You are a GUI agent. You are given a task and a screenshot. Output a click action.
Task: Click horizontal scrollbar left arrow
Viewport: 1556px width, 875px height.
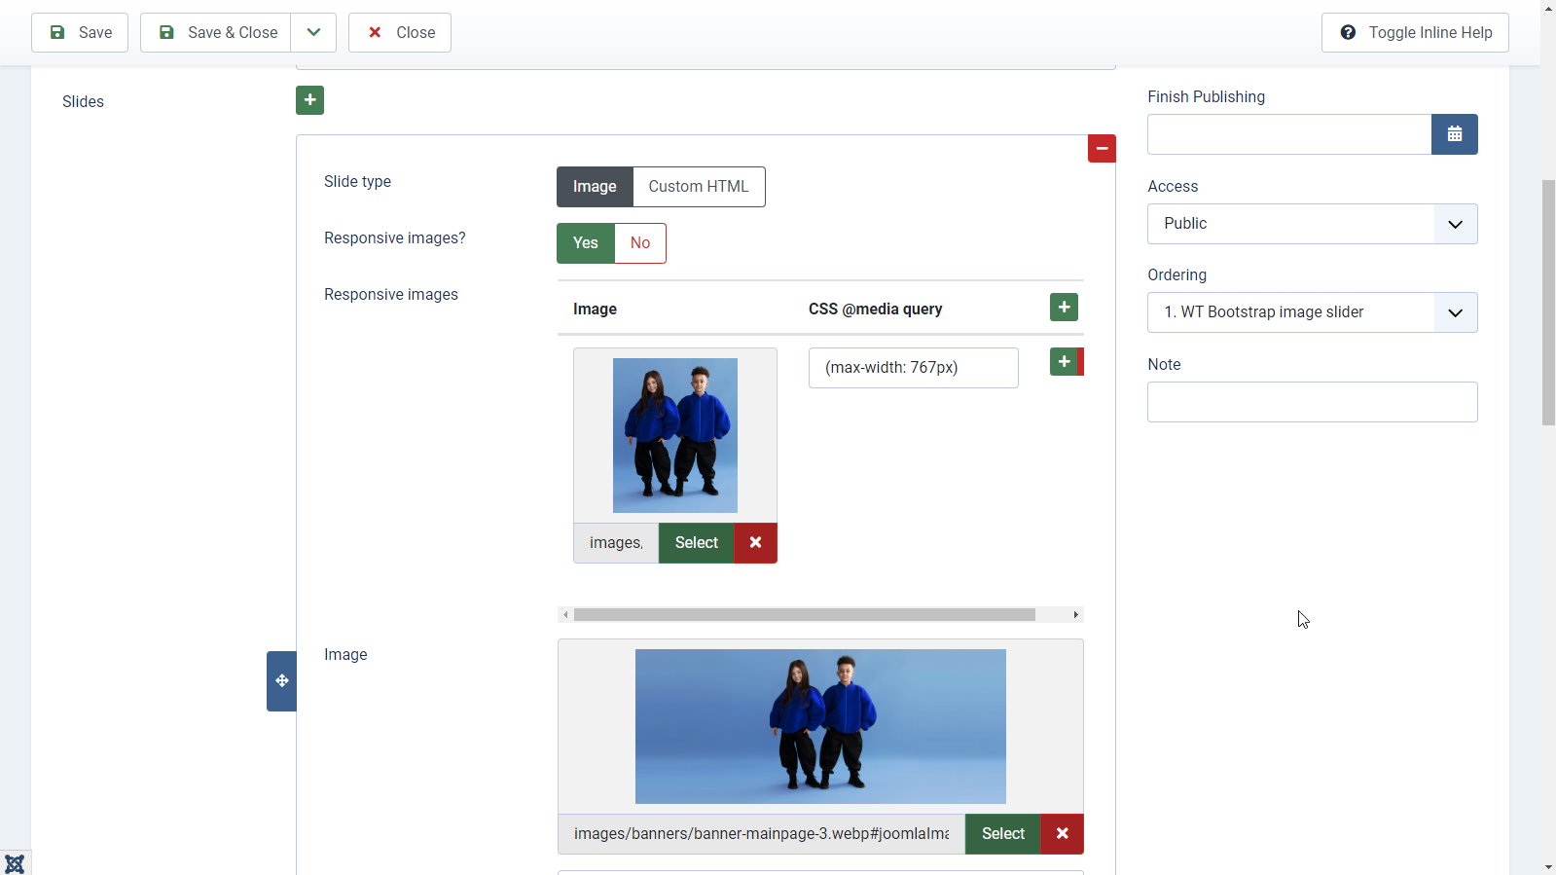pos(565,615)
